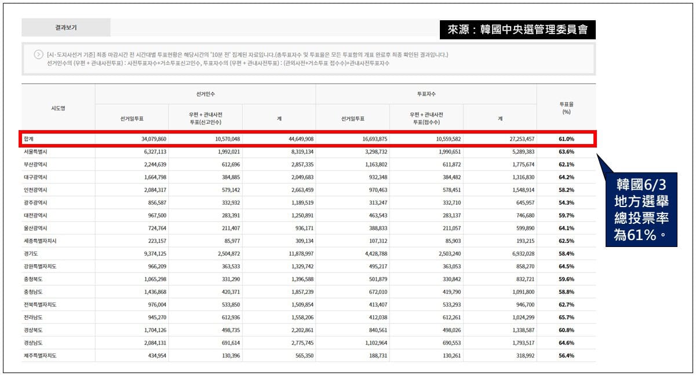
Task: Click the Seoul cell 6,327,113
Action: click(x=155, y=152)
